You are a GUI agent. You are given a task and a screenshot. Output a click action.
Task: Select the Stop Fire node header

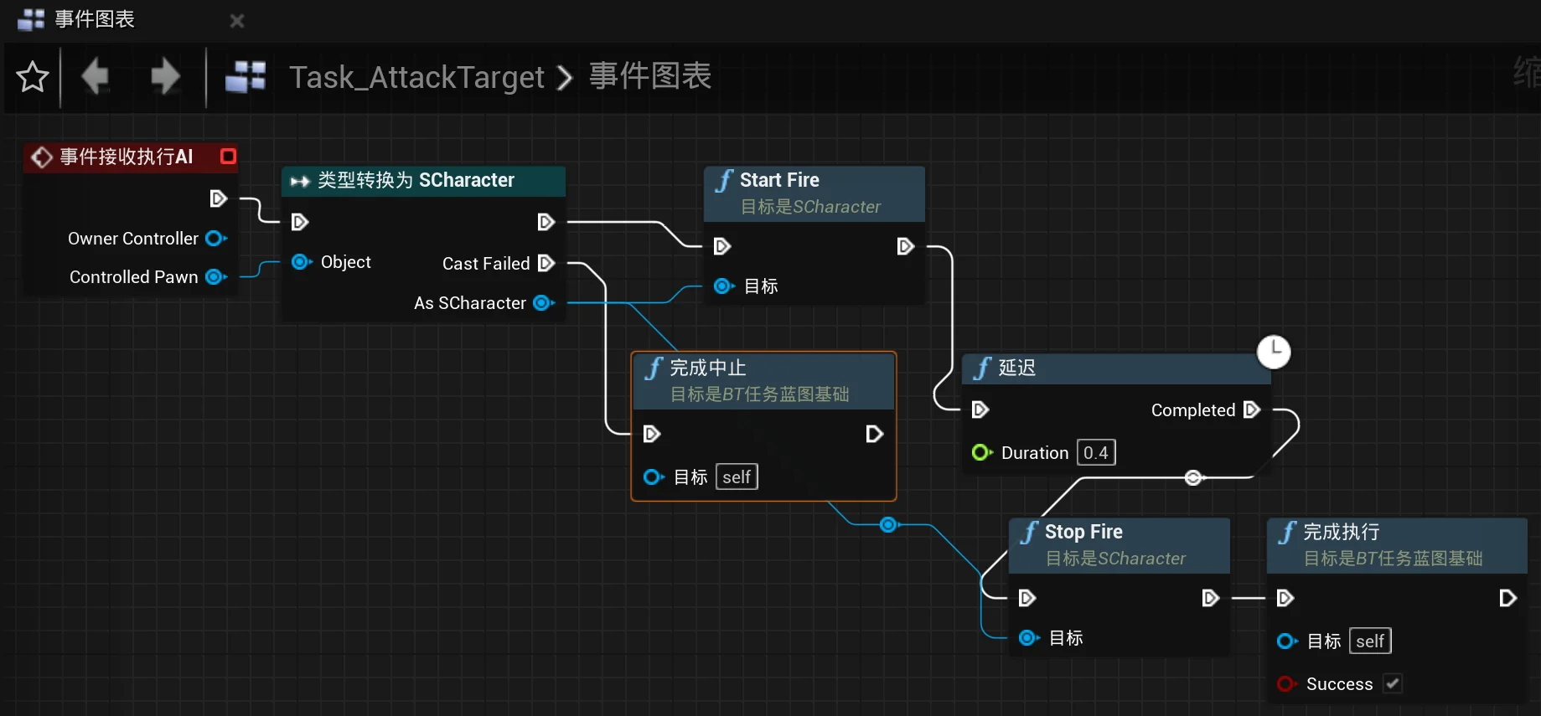[x=1119, y=545]
